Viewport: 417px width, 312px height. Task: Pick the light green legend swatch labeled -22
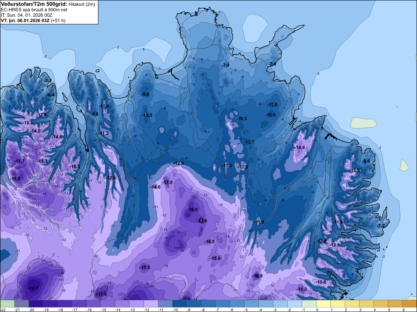7,304
